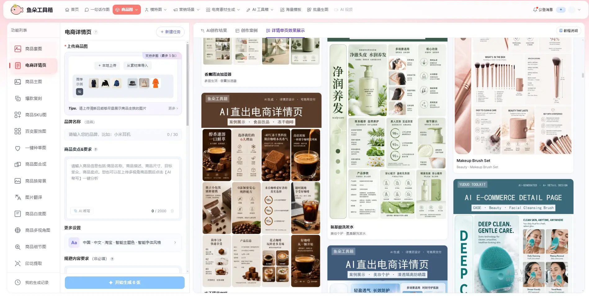Click the trash icon in selling-points box

click(172, 211)
